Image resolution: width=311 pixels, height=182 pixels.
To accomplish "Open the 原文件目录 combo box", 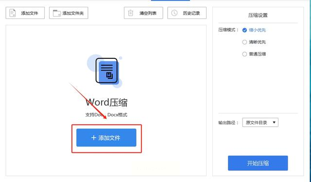I will [260, 123].
